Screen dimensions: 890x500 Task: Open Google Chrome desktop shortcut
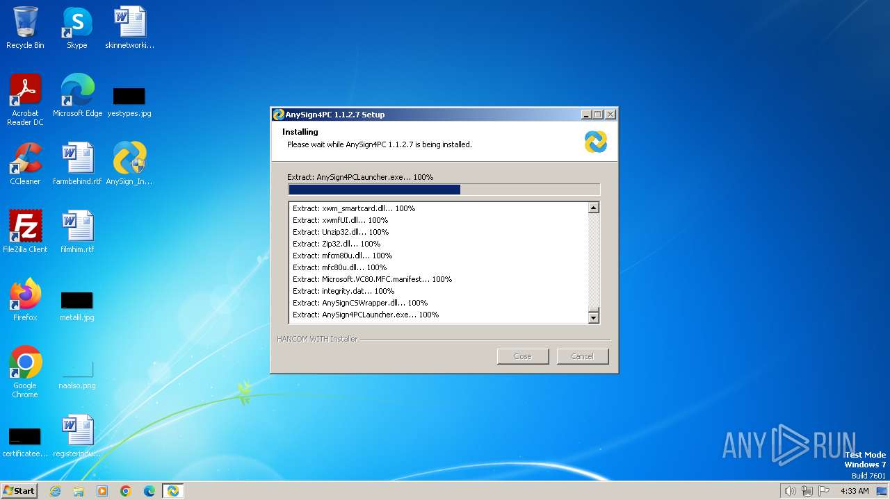[x=25, y=372]
